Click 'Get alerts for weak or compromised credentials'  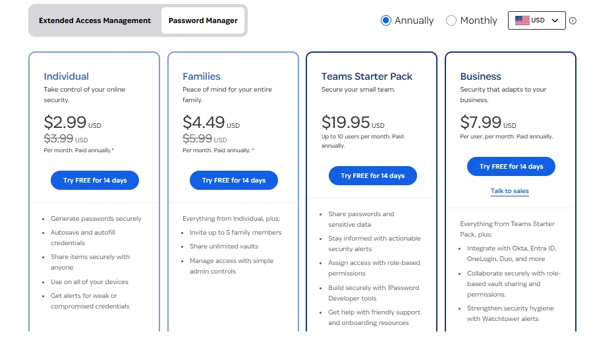90,301
